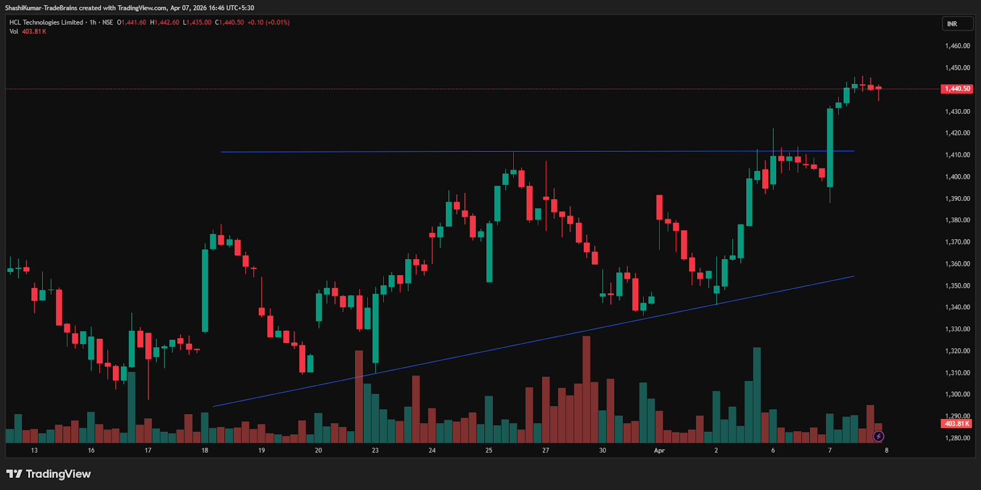Click the purple lightning bolt event icon
Screen dimensions: 981x490
pyautogui.click(x=878, y=436)
